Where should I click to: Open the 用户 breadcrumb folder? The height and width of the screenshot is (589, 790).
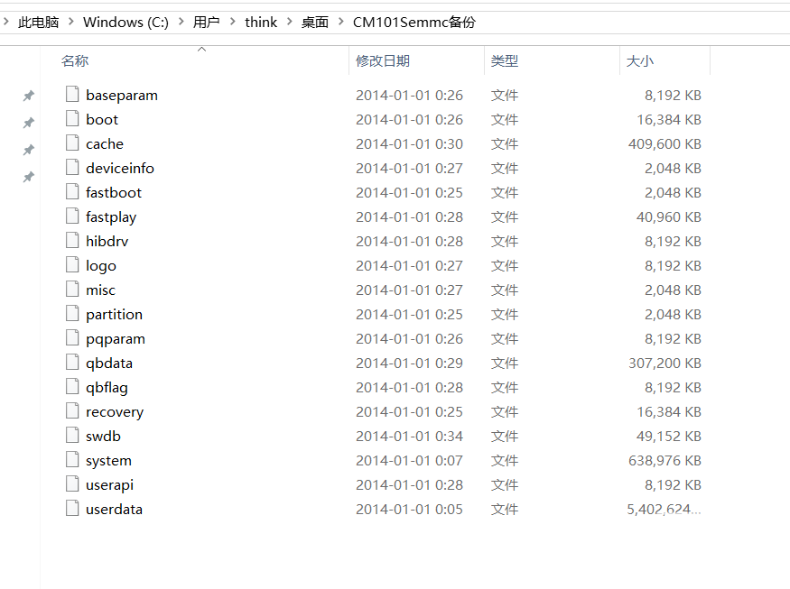[207, 23]
